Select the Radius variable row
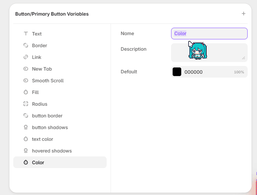Screen dimensions: 257x195 pos(60,104)
